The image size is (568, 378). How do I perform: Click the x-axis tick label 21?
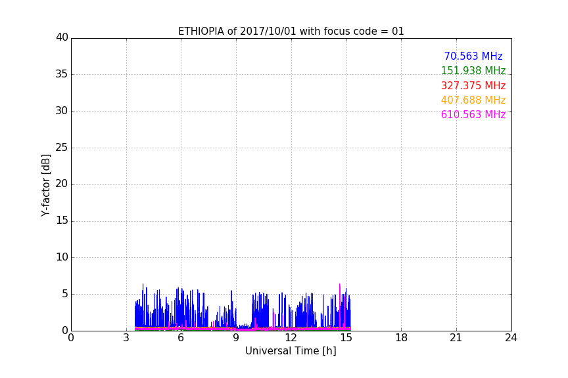(x=456, y=338)
